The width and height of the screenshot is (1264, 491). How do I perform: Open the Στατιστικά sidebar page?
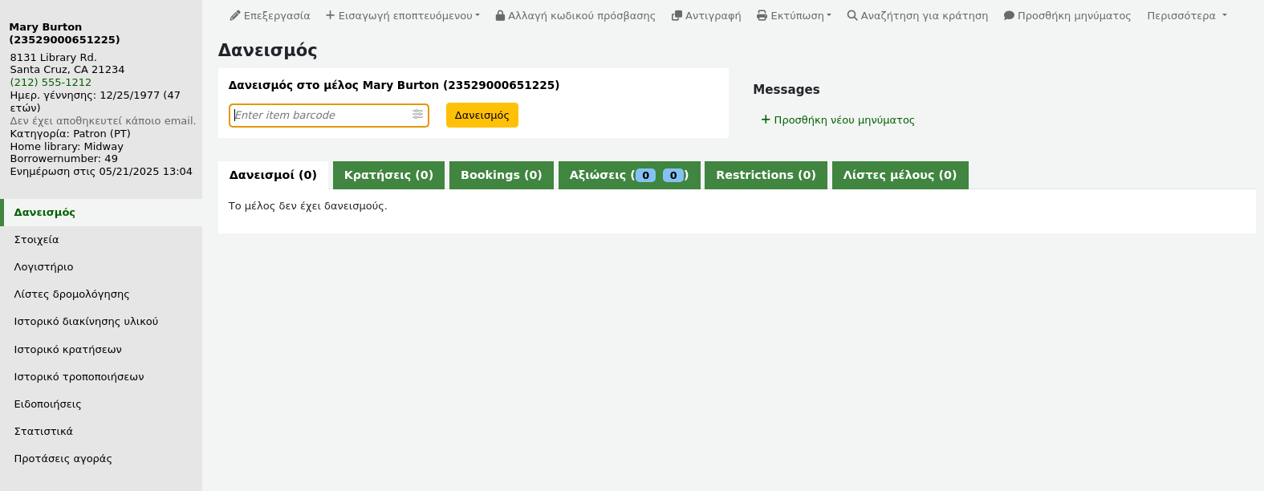click(x=43, y=432)
